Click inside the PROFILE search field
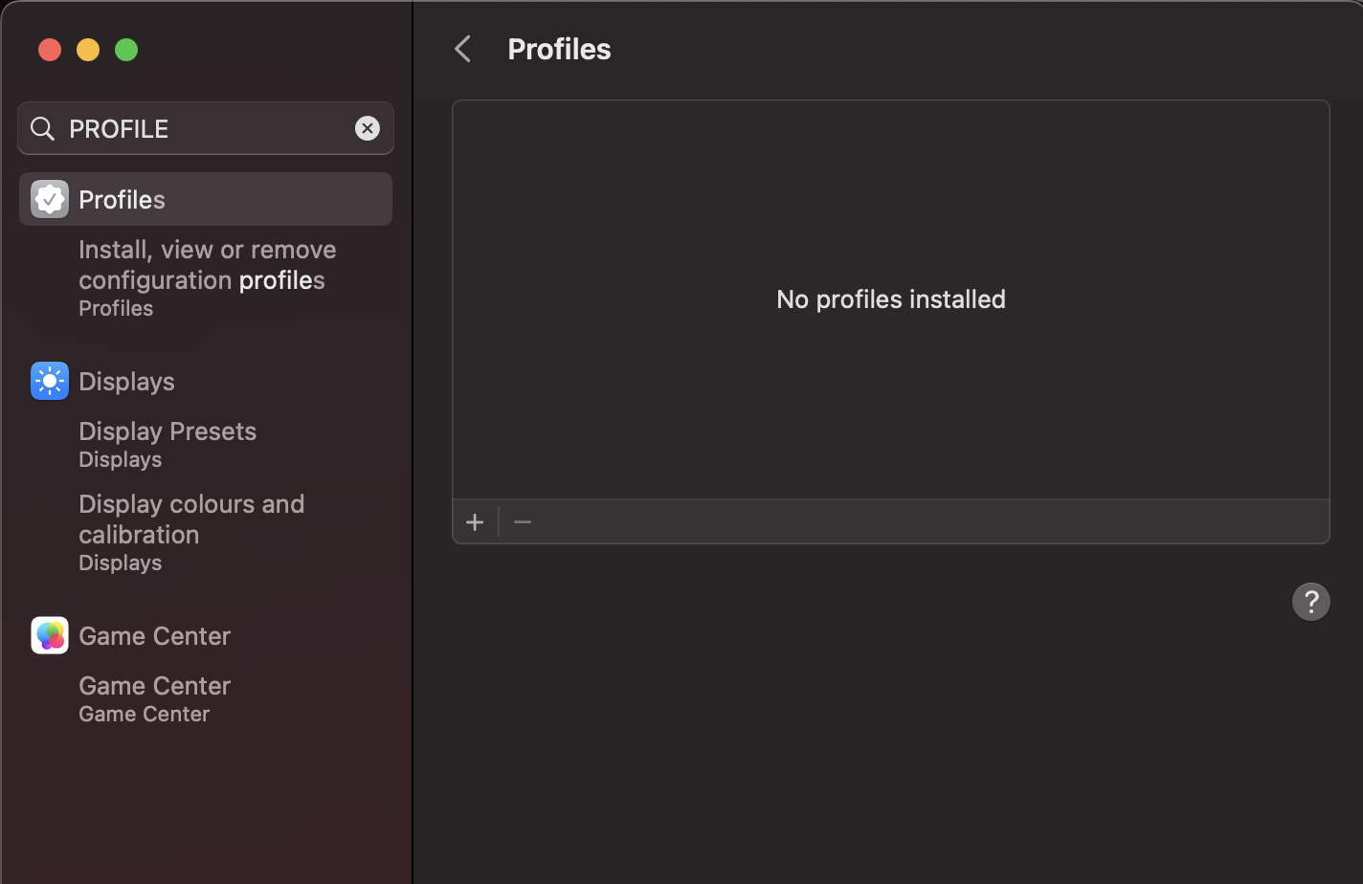 [x=211, y=128]
